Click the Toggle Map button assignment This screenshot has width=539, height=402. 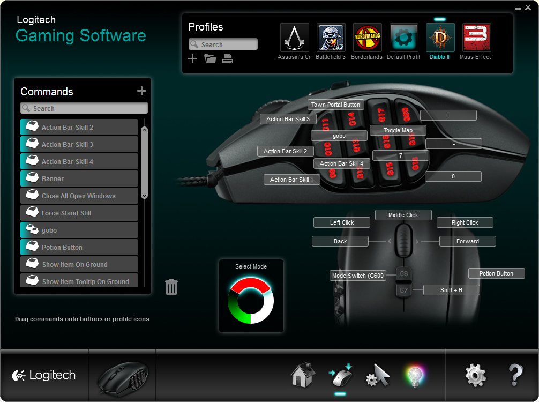[x=398, y=130]
